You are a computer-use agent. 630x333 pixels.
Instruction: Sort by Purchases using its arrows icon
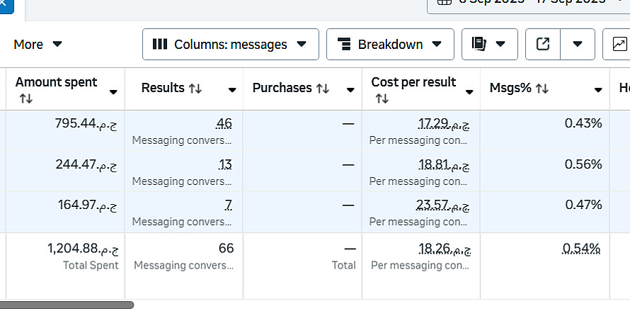click(323, 89)
